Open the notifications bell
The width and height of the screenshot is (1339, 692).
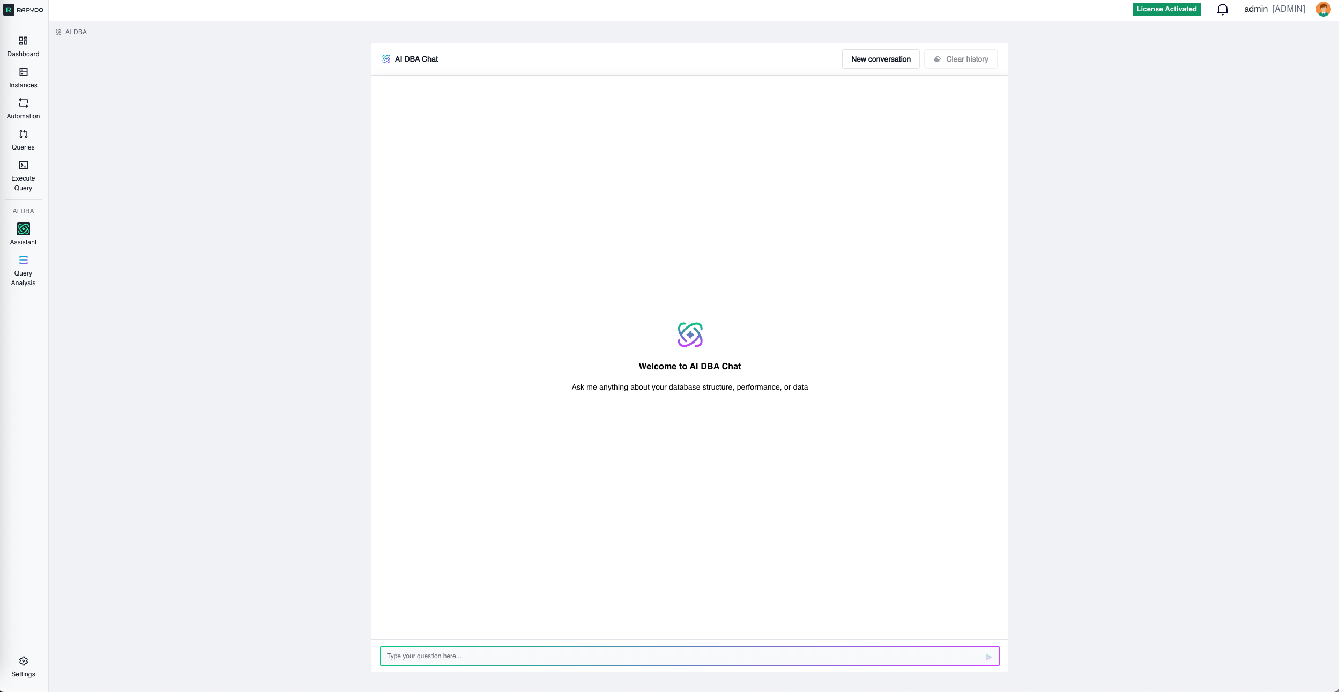pyautogui.click(x=1222, y=9)
